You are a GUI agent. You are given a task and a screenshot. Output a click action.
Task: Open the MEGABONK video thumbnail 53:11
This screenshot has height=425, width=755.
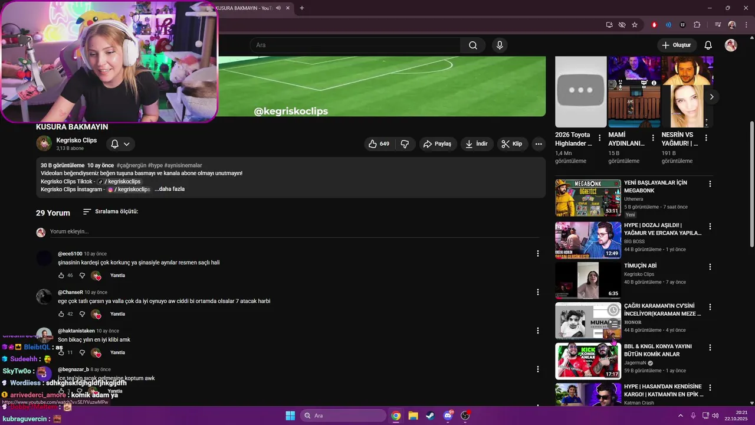tap(588, 198)
